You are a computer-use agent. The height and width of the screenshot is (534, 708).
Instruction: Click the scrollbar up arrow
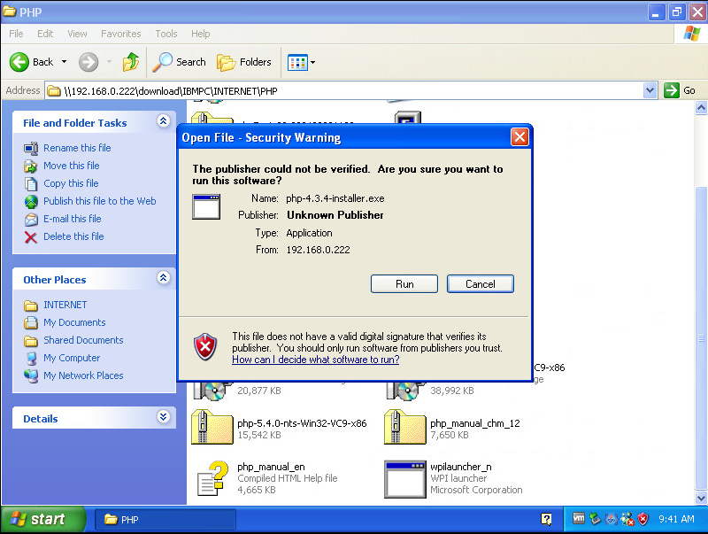click(x=701, y=107)
